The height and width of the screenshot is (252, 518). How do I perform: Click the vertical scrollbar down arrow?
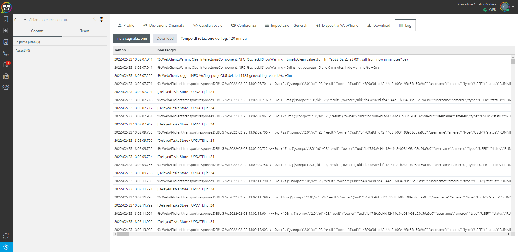[513, 229]
